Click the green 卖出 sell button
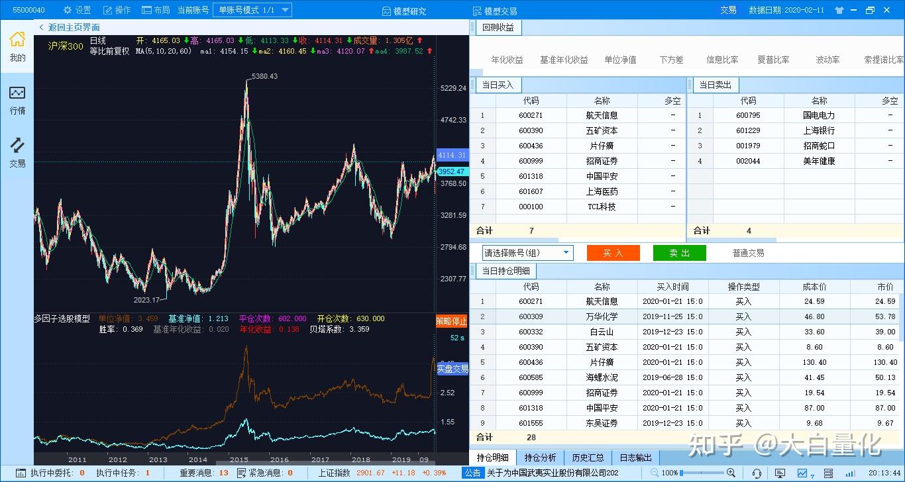The width and height of the screenshot is (905, 482). pyautogui.click(x=679, y=252)
